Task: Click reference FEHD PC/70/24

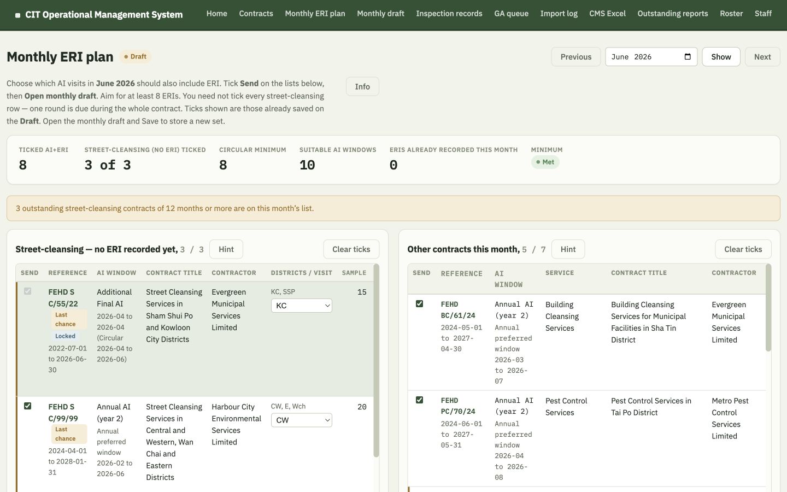Action: point(458,406)
